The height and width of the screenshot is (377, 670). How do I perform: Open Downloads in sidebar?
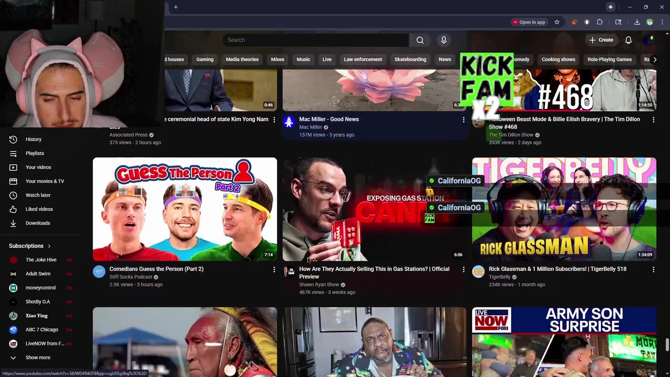pos(38,223)
